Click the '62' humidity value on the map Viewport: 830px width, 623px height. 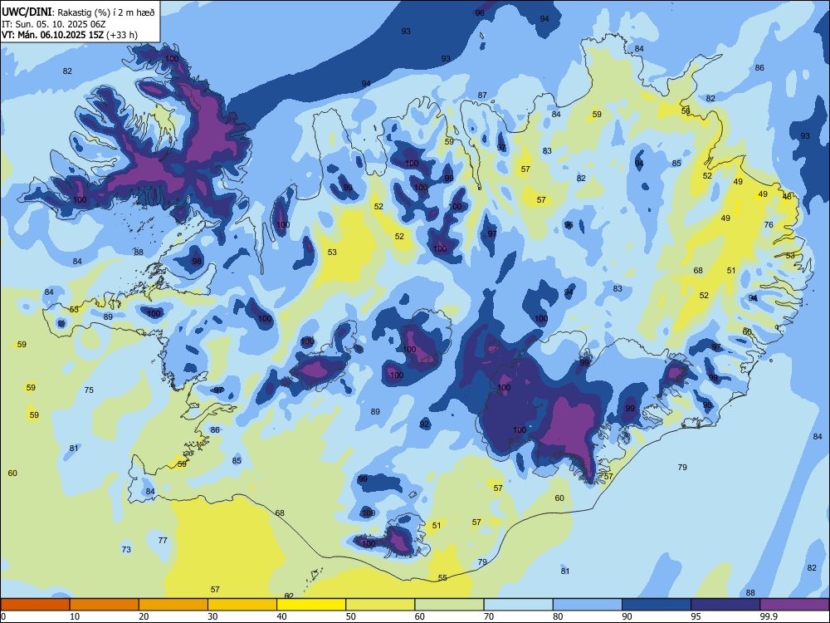[289, 596]
